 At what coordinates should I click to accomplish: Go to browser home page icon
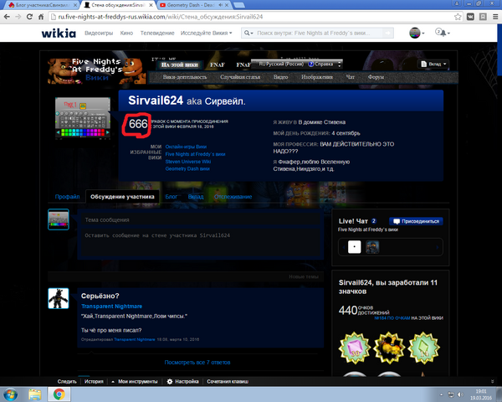click(41, 17)
